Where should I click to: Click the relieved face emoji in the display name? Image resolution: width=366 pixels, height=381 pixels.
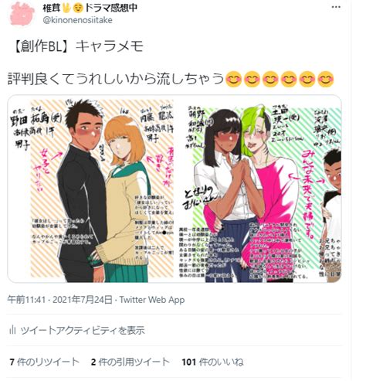tap(78, 9)
